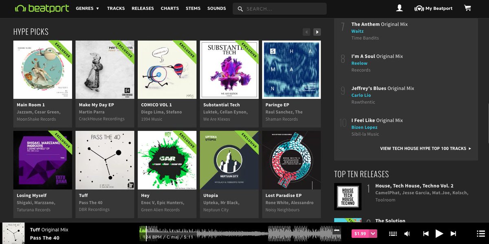489x244 pixels.
Task: Open COMICO VOL 1 cover art
Action: [x=167, y=70]
